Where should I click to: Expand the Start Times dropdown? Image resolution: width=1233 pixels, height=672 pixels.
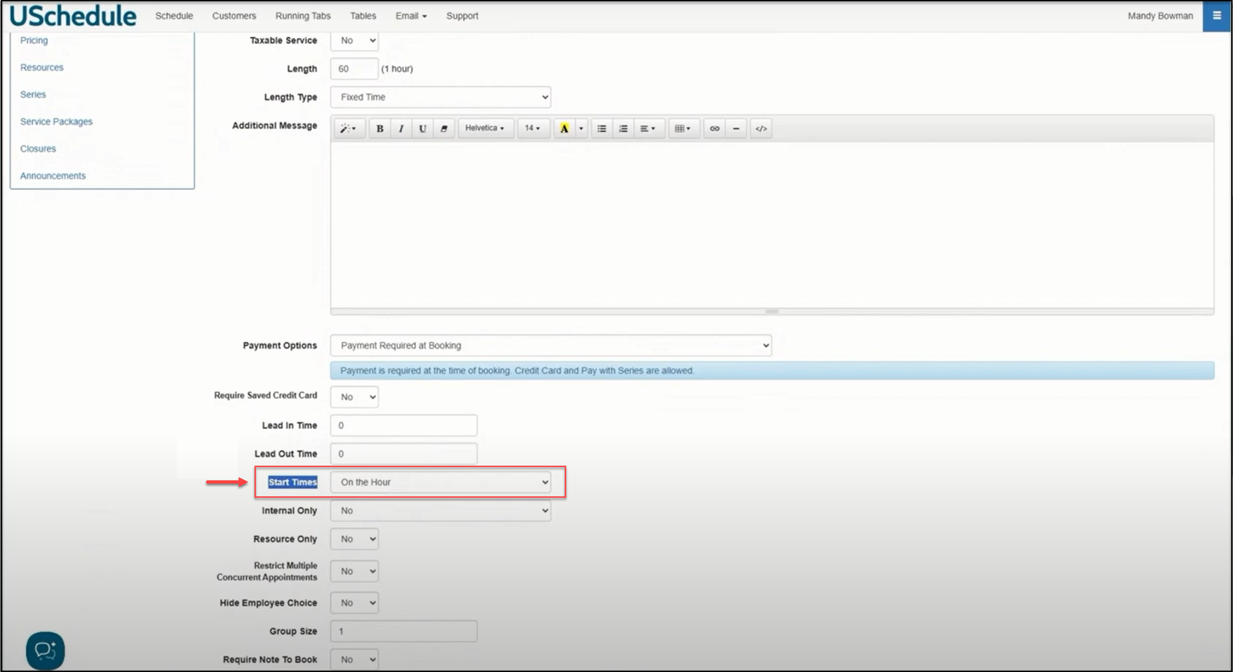tap(440, 482)
